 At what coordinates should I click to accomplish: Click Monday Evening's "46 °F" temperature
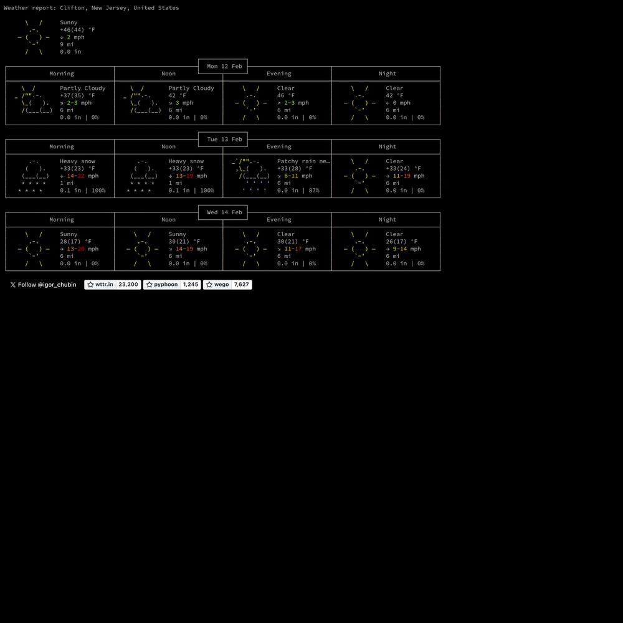coord(286,95)
